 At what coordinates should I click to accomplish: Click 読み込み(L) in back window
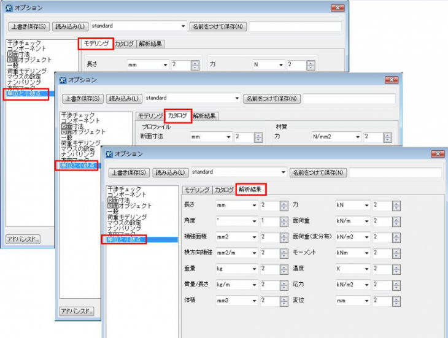[x=71, y=26]
